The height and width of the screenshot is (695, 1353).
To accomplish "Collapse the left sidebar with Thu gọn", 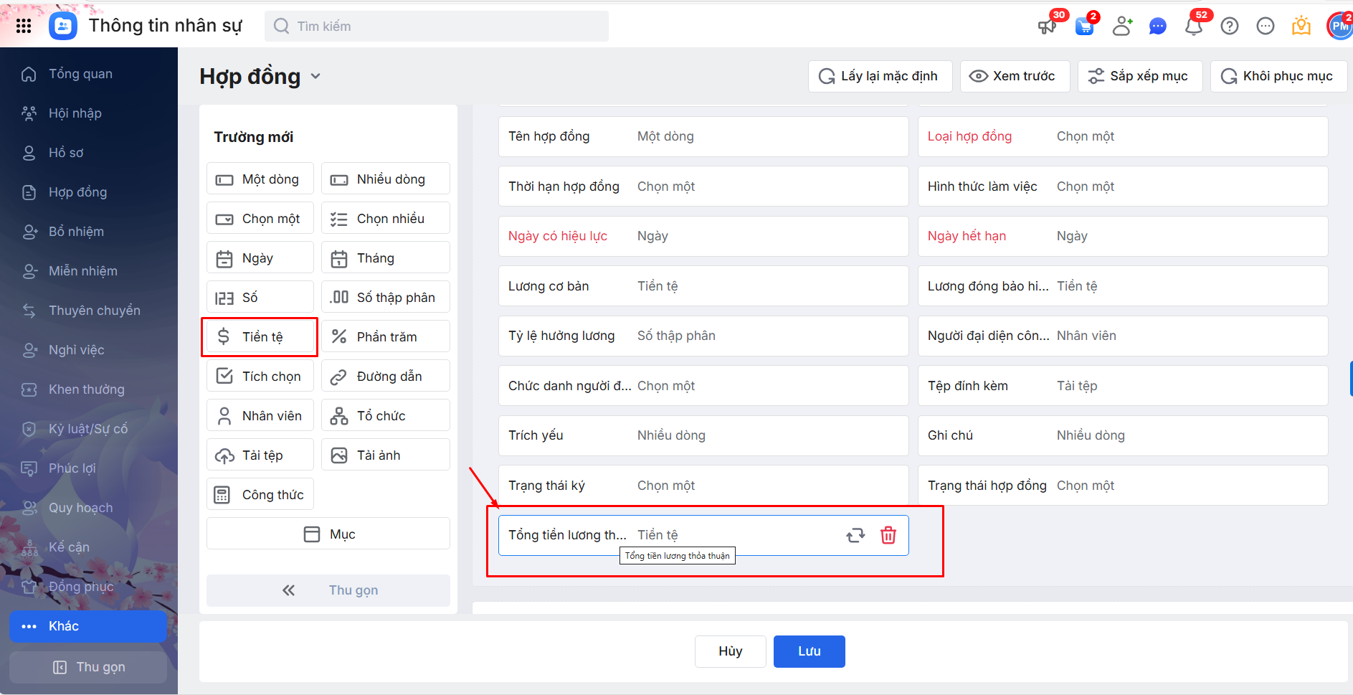I will (88, 667).
